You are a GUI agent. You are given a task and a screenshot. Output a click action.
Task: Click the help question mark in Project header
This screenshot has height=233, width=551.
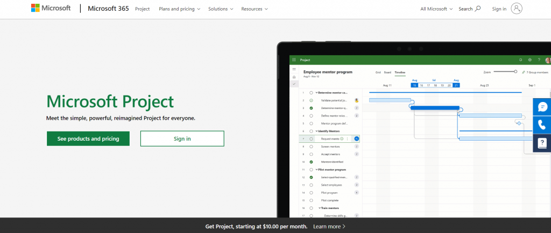(539, 60)
